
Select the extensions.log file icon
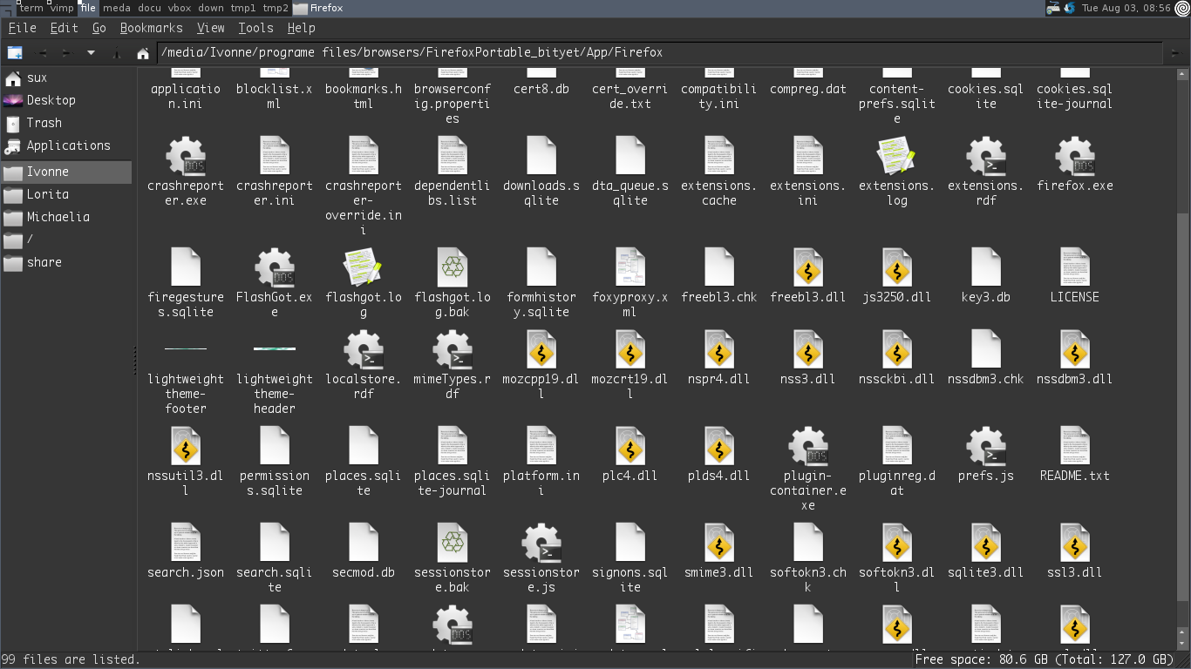pyautogui.click(x=897, y=156)
